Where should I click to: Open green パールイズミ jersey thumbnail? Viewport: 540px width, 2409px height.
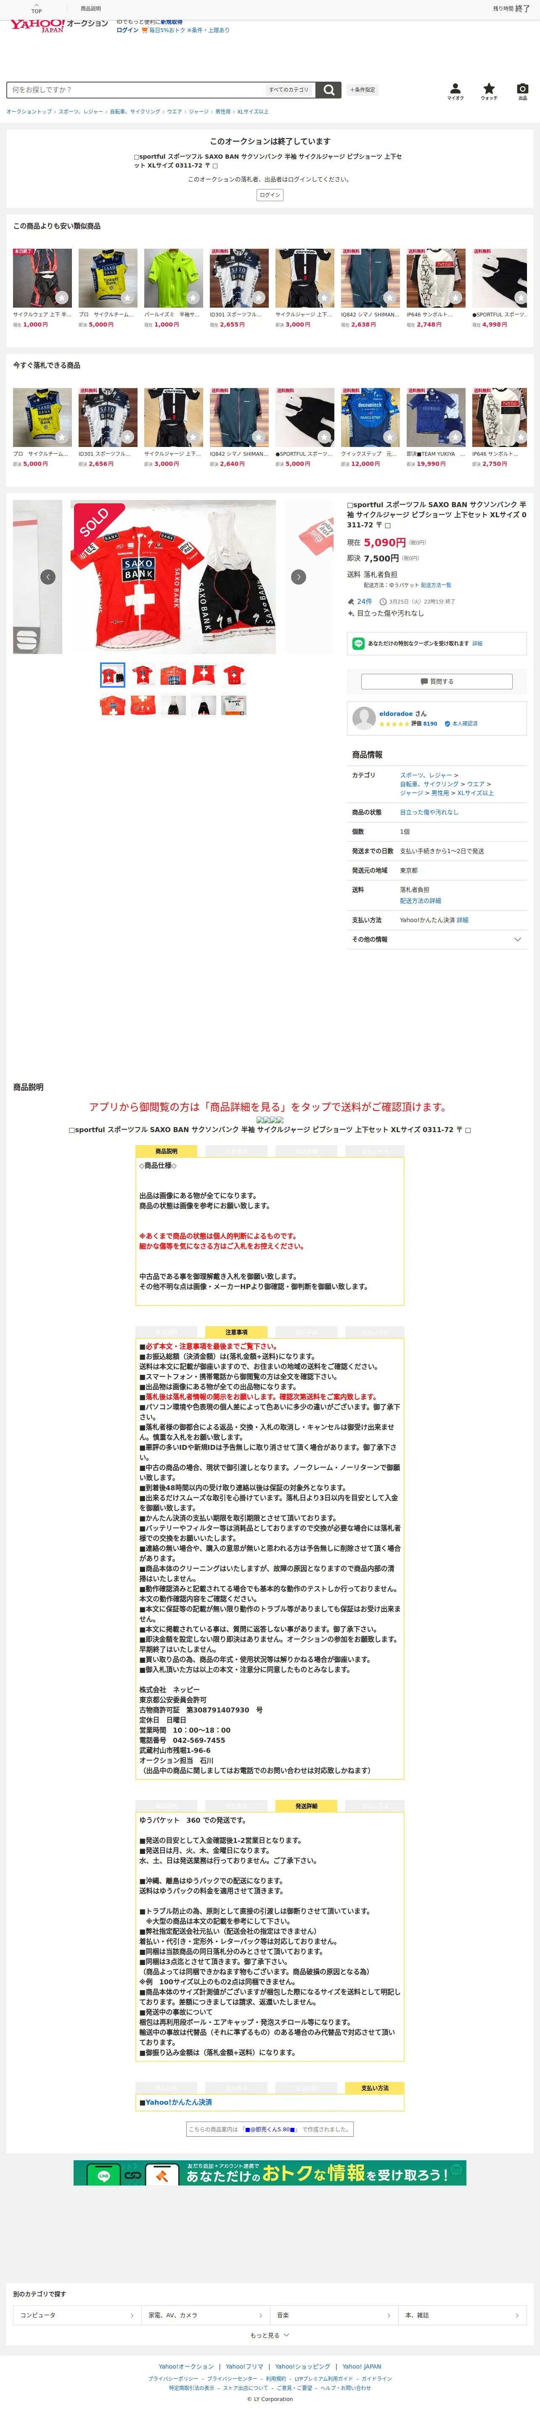173,279
